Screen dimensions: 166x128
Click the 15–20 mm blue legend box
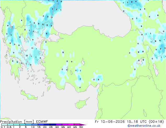(x=41, y=125)
